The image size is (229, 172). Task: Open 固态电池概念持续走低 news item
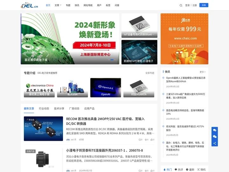tap(185, 112)
